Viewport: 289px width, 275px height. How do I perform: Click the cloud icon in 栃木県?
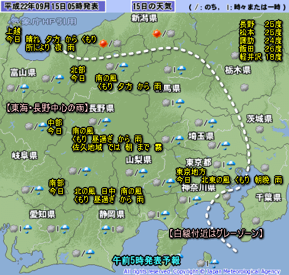[x=244, y=87]
